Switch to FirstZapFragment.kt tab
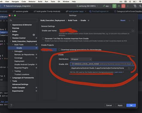Image resolution: width=142 pixels, height=113 pixels. pos(99,11)
